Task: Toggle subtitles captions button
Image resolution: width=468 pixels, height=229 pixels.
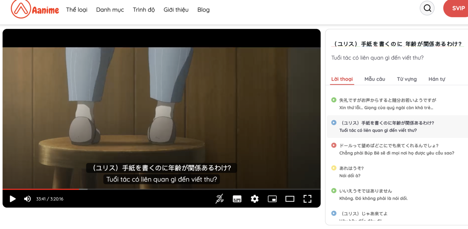Action: coord(237,199)
